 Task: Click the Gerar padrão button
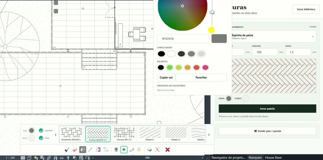pyautogui.click(x=267, y=109)
